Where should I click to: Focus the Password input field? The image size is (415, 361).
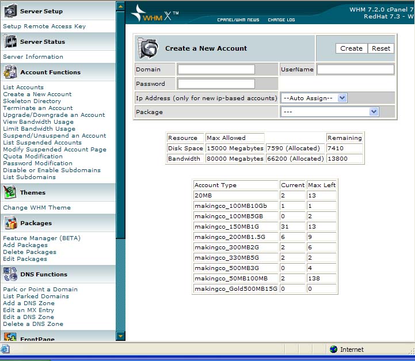click(216, 83)
